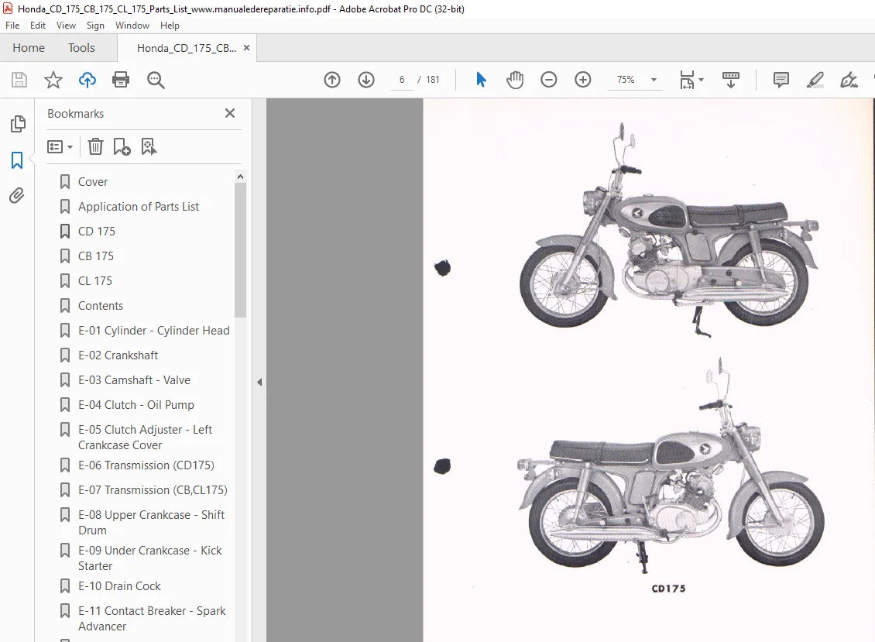Switch to the Tools tab
The width and height of the screenshot is (875, 642).
click(x=81, y=48)
